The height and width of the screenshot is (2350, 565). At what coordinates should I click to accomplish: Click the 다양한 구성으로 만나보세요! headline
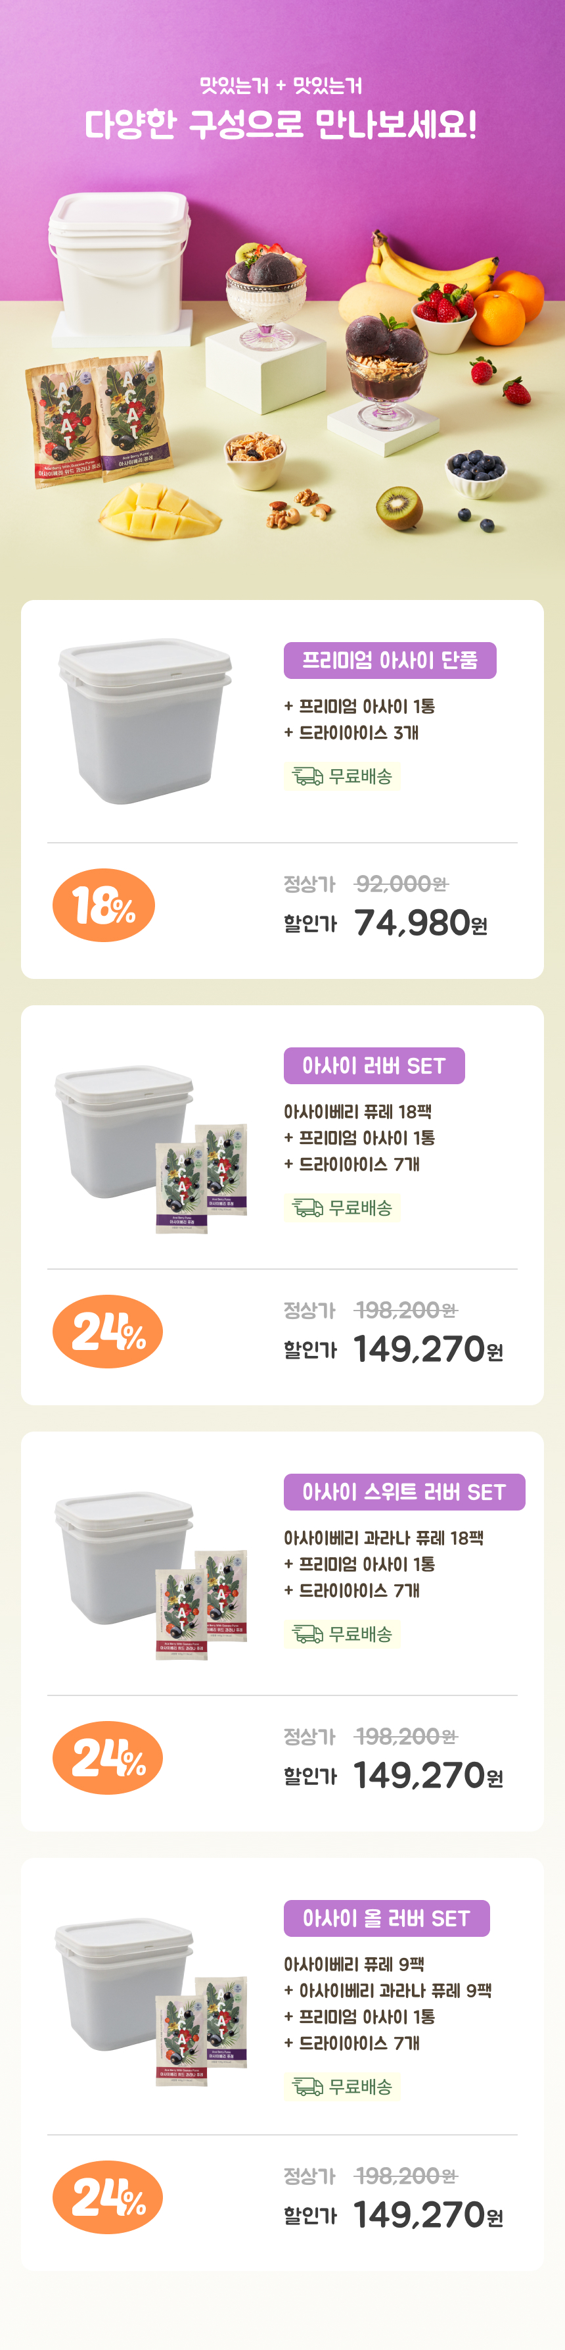pos(282,125)
